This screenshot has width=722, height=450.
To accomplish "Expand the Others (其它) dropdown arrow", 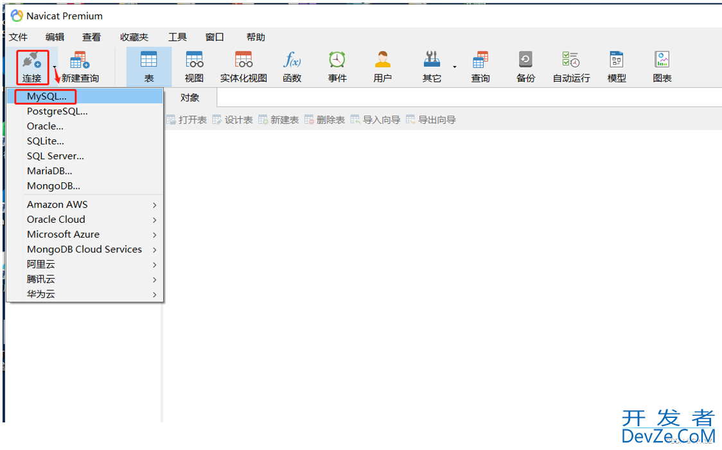I will [455, 67].
